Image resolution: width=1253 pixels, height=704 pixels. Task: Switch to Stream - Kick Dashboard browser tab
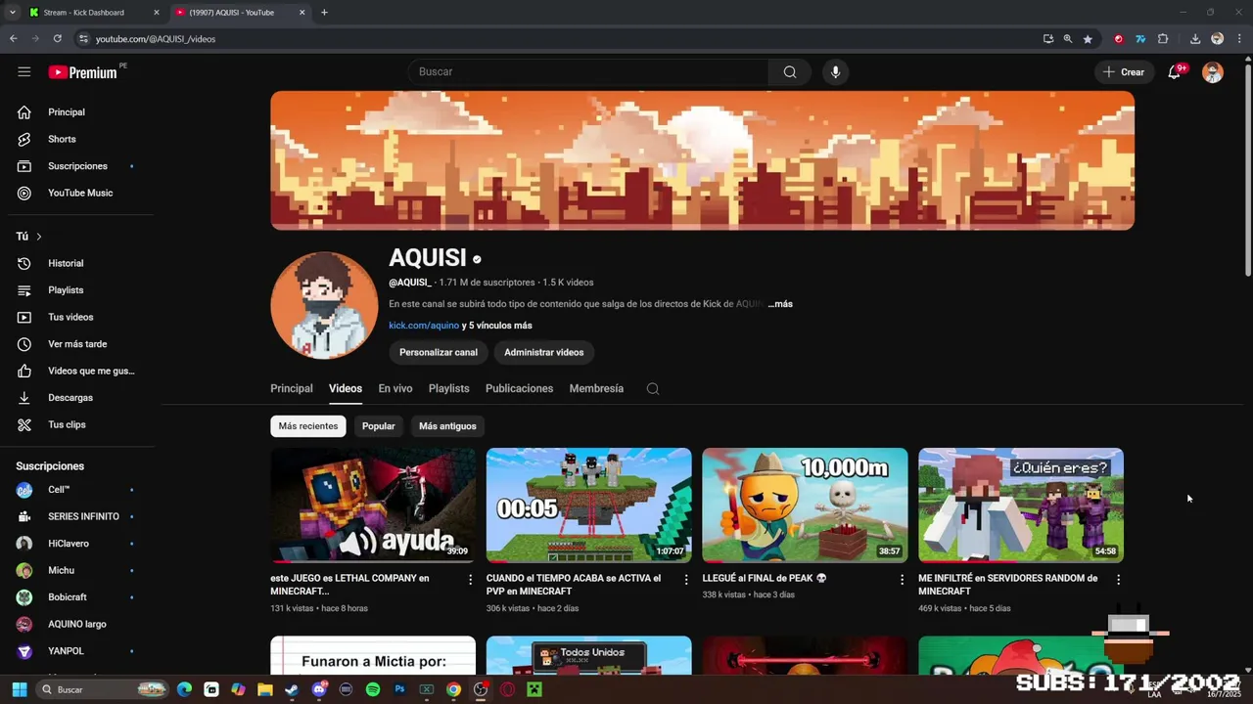point(84,13)
